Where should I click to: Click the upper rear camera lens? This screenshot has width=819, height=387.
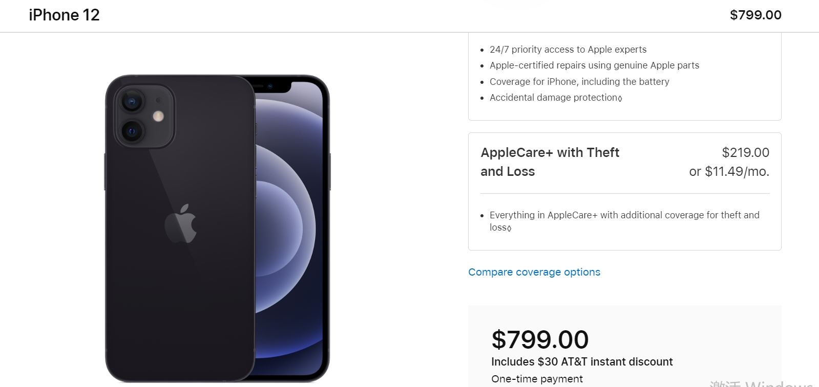coord(132,101)
